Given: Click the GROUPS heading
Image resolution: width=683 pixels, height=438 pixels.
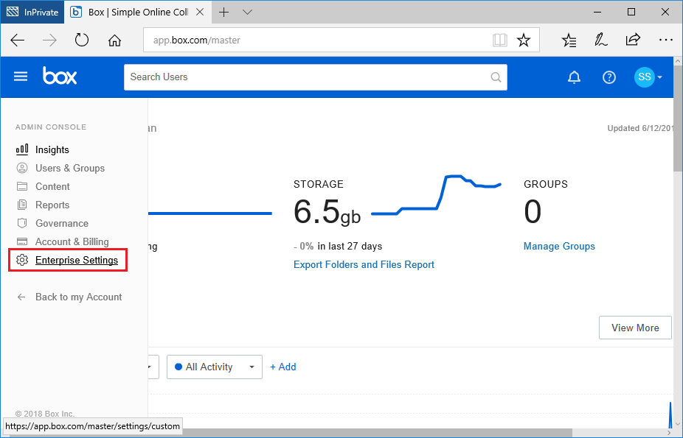Looking at the screenshot, I should click(546, 184).
